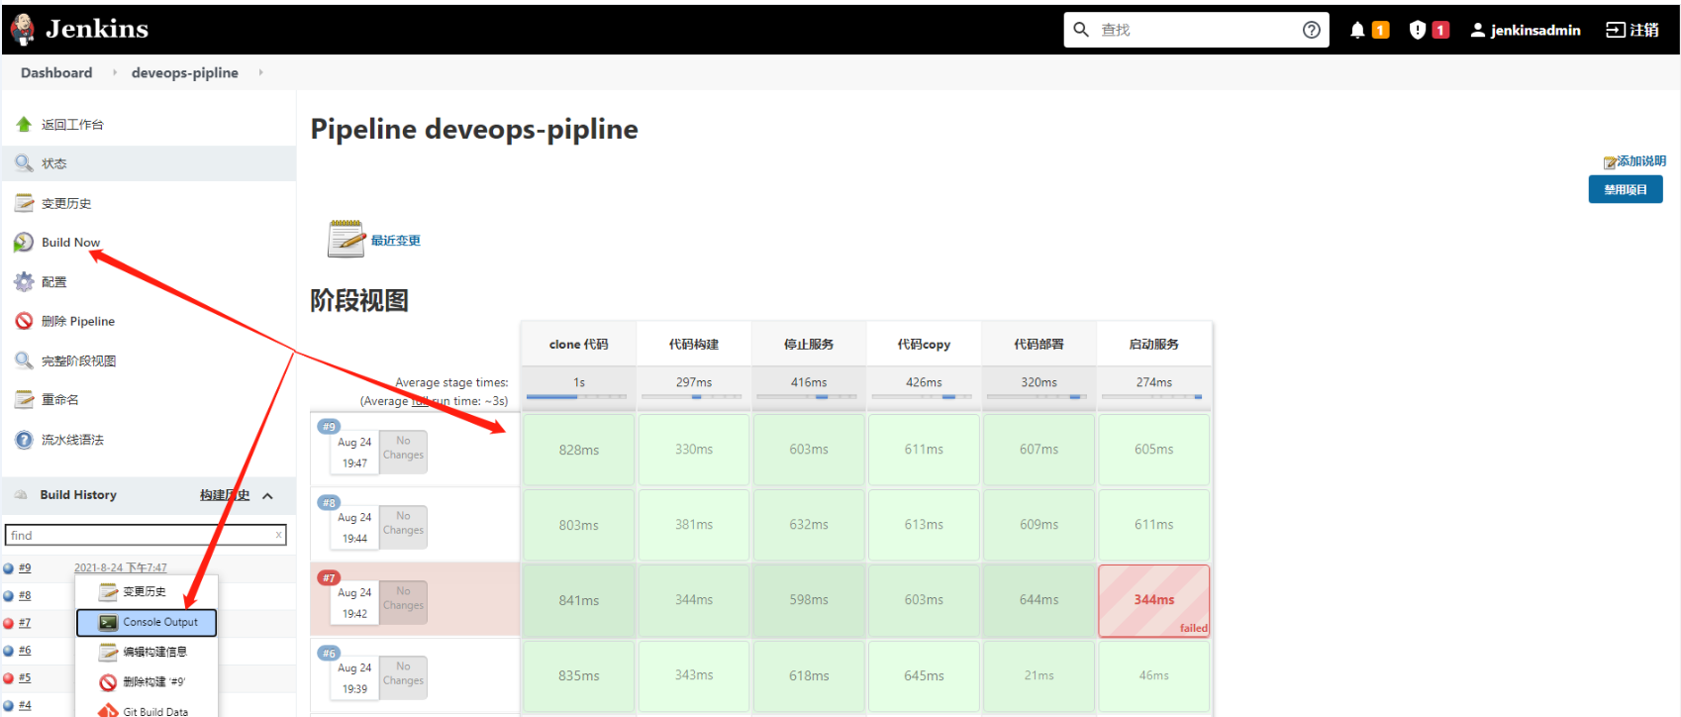Collapse the Build History panel chevron

[x=267, y=495]
